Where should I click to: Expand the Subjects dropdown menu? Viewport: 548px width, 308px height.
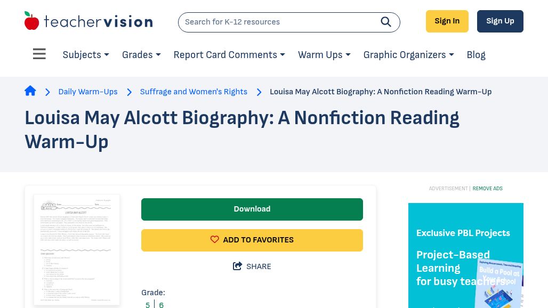tap(86, 55)
